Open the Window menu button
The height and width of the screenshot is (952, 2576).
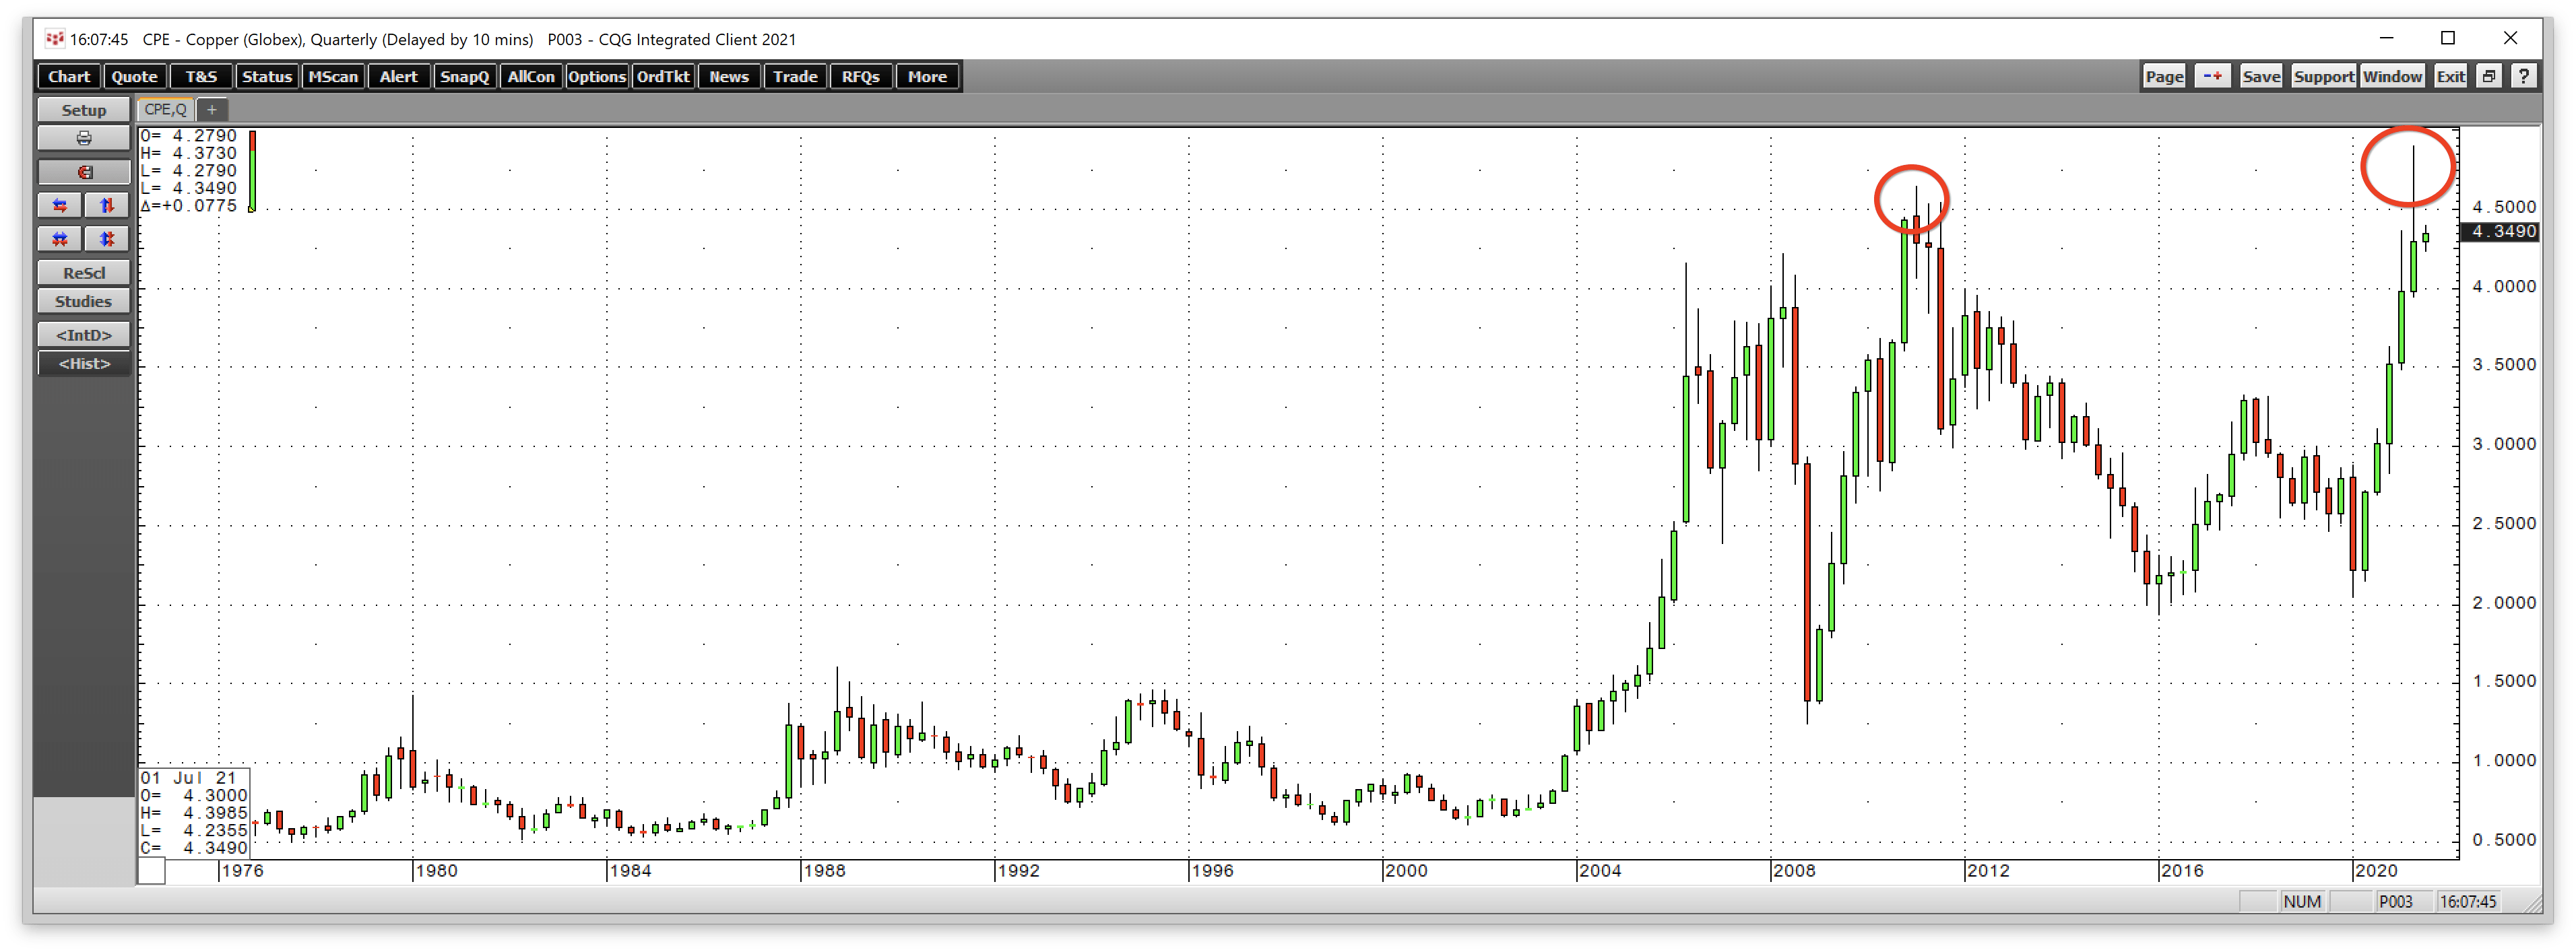(x=2392, y=76)
